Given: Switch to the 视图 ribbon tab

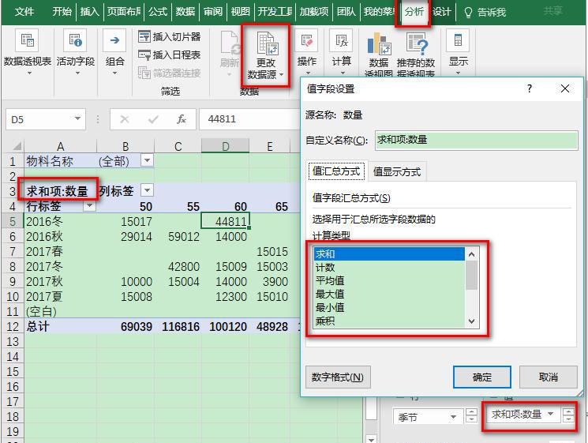Looking at the screenshot, I should coord(241,12).
